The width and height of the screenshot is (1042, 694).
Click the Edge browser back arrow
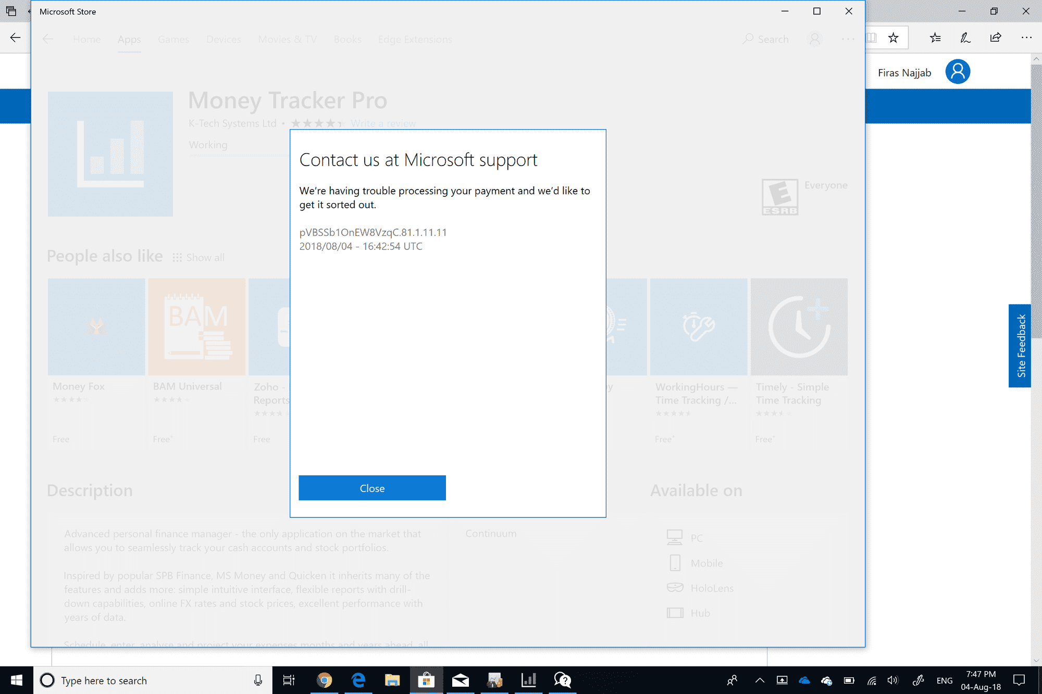click(x=15, y=37)
